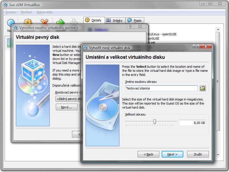The width and height of the screenshot is (229, 172).
Task: Open the Počítač menu
Action: [x=26, y=12]
